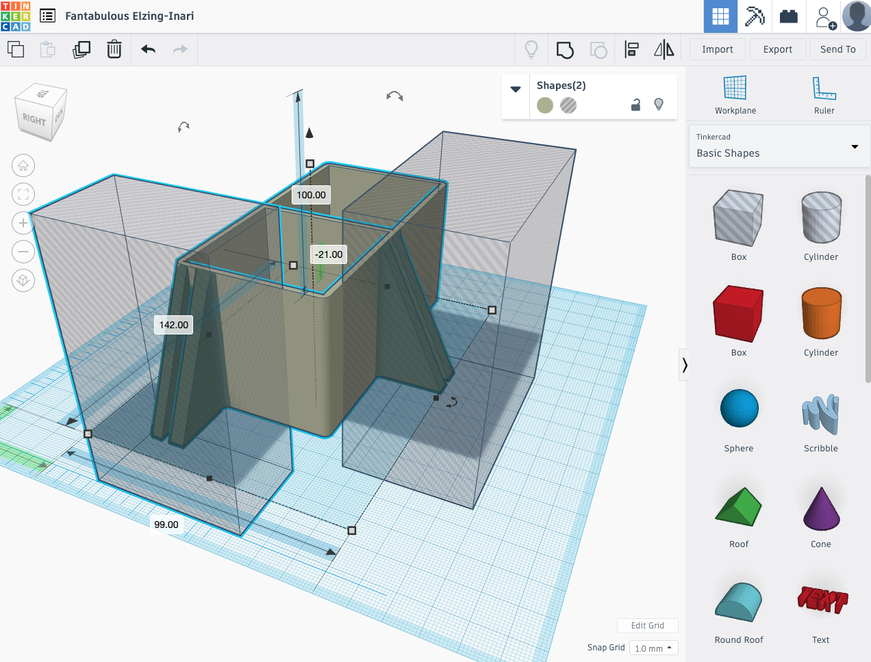Show all hidden objects lightbulb

click(x=531, y=49)
